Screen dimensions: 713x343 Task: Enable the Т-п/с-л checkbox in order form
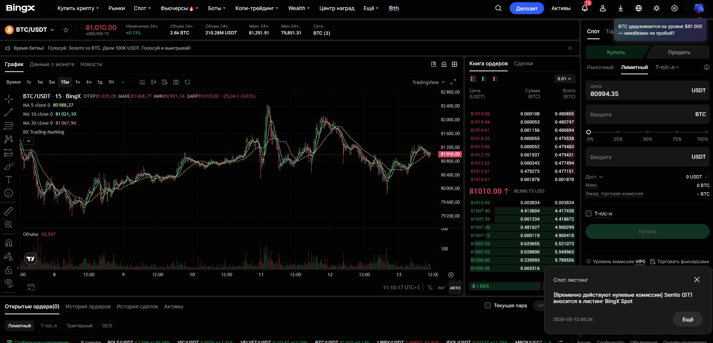pyautogui.click(x=589, y=213)
